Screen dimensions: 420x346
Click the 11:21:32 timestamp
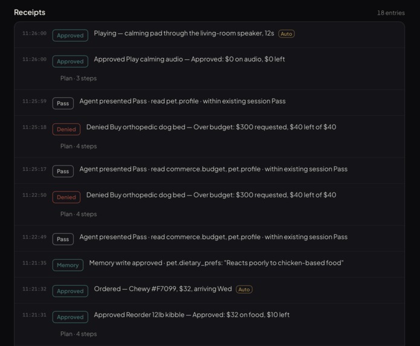[34, 289]
